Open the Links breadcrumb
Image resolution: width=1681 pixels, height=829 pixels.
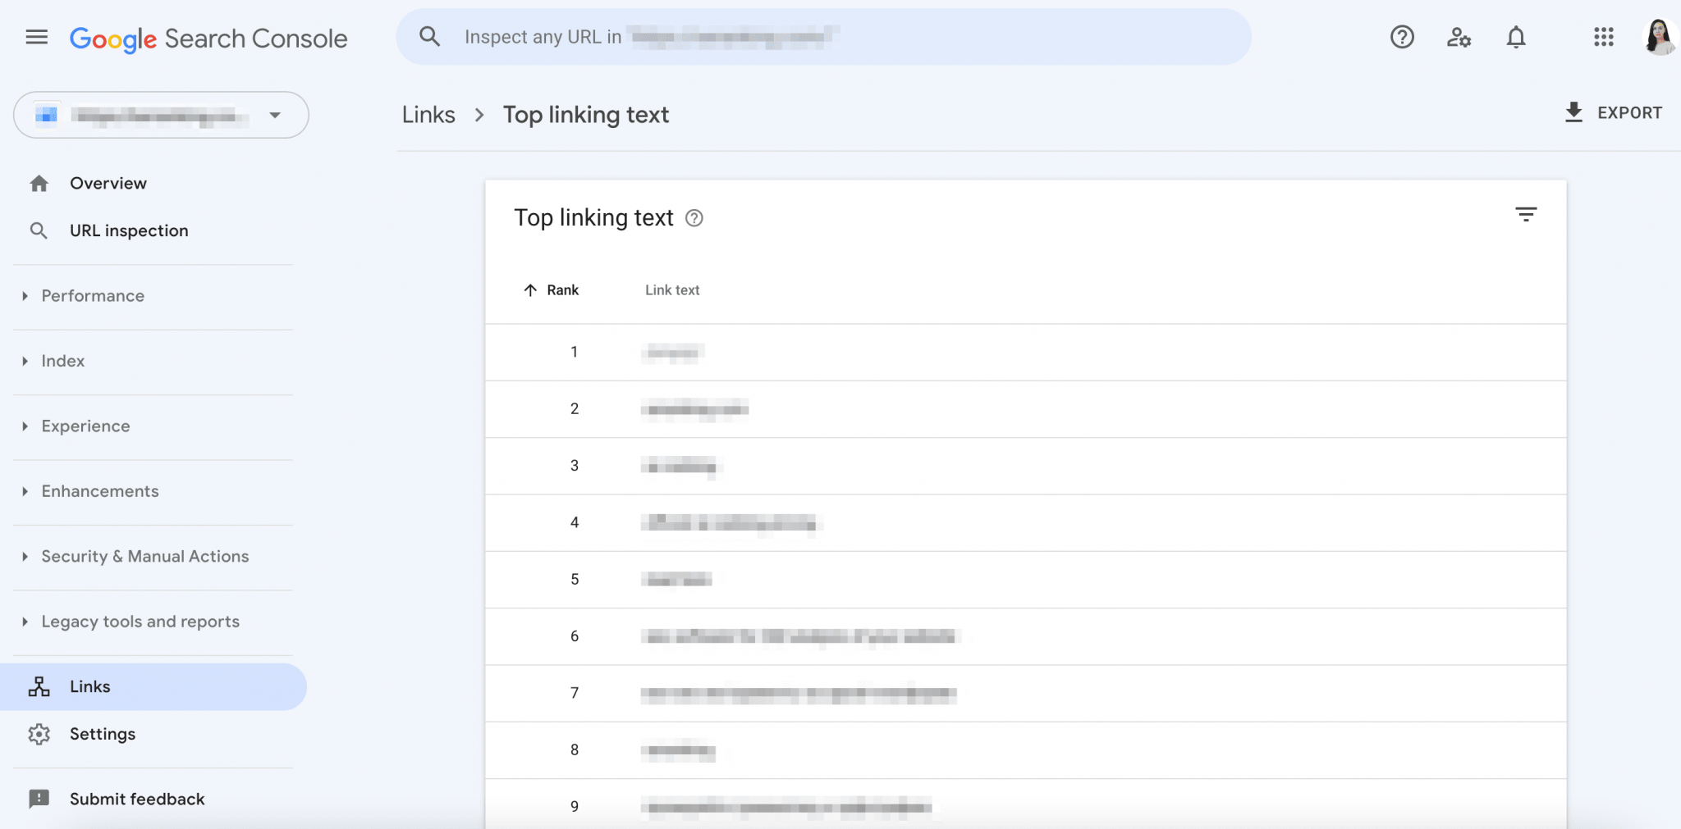tap(428, 115)
